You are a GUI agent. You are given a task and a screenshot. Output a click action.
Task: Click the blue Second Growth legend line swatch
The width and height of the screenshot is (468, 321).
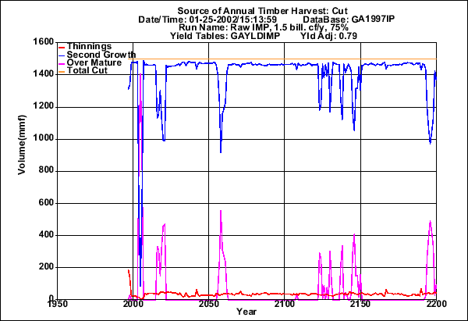click(x=62, y=55)
